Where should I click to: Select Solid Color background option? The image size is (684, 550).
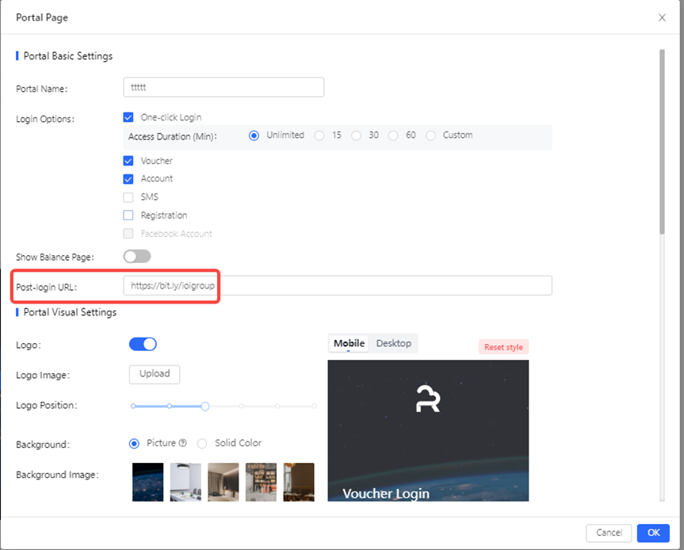coord(202,444)
